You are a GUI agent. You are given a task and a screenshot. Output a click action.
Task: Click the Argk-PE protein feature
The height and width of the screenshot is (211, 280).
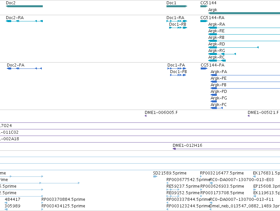245,82
